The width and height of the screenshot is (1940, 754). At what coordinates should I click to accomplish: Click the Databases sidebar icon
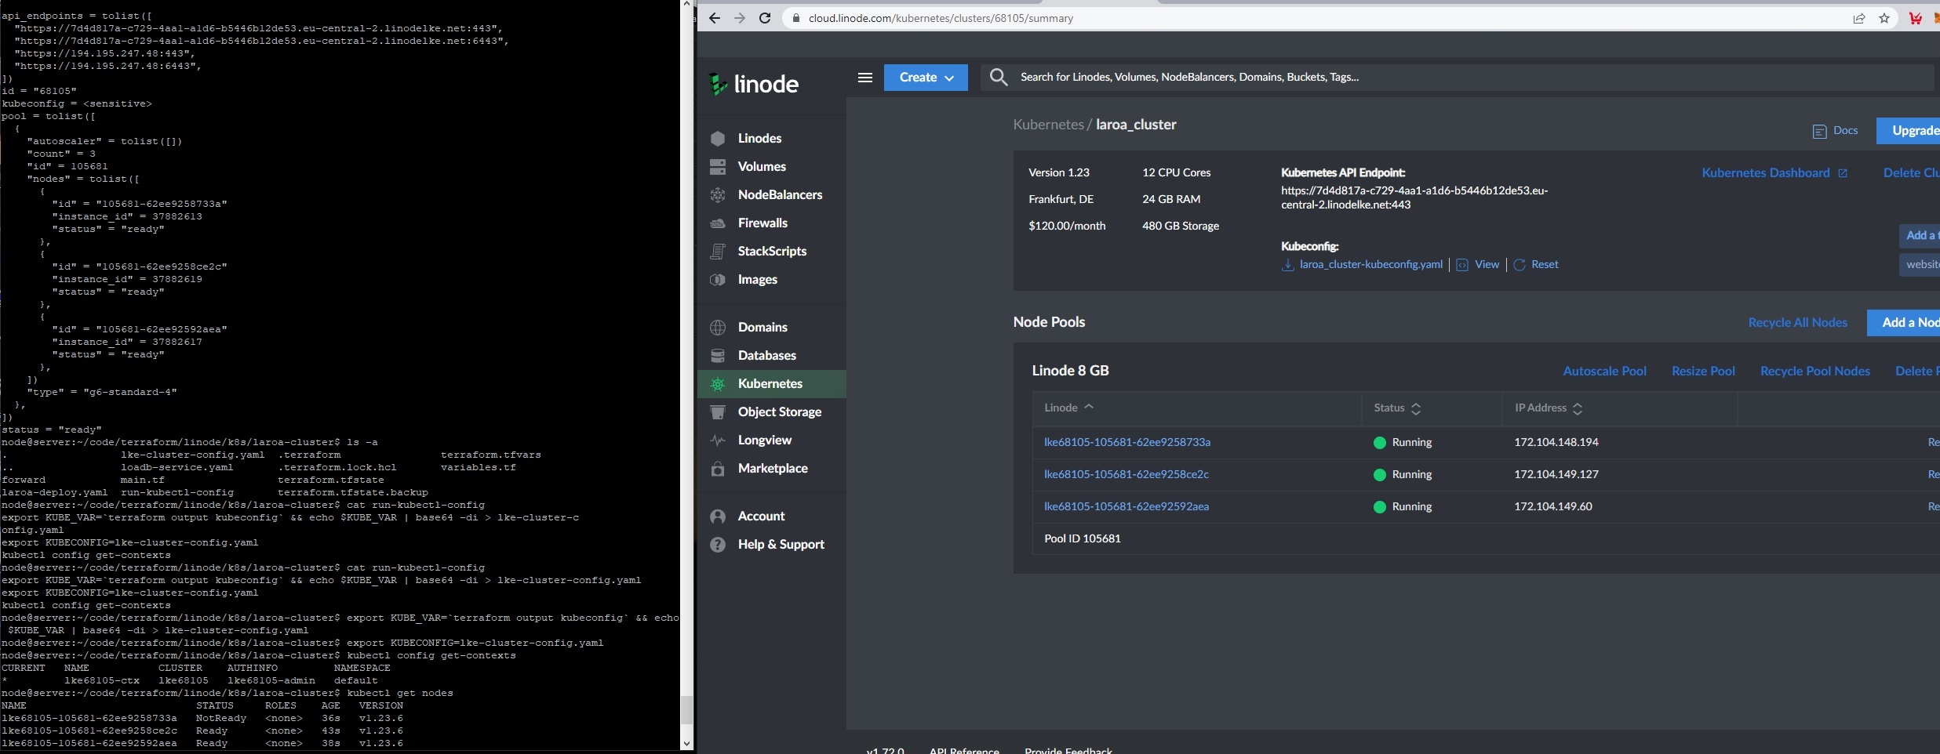point(718,356)
